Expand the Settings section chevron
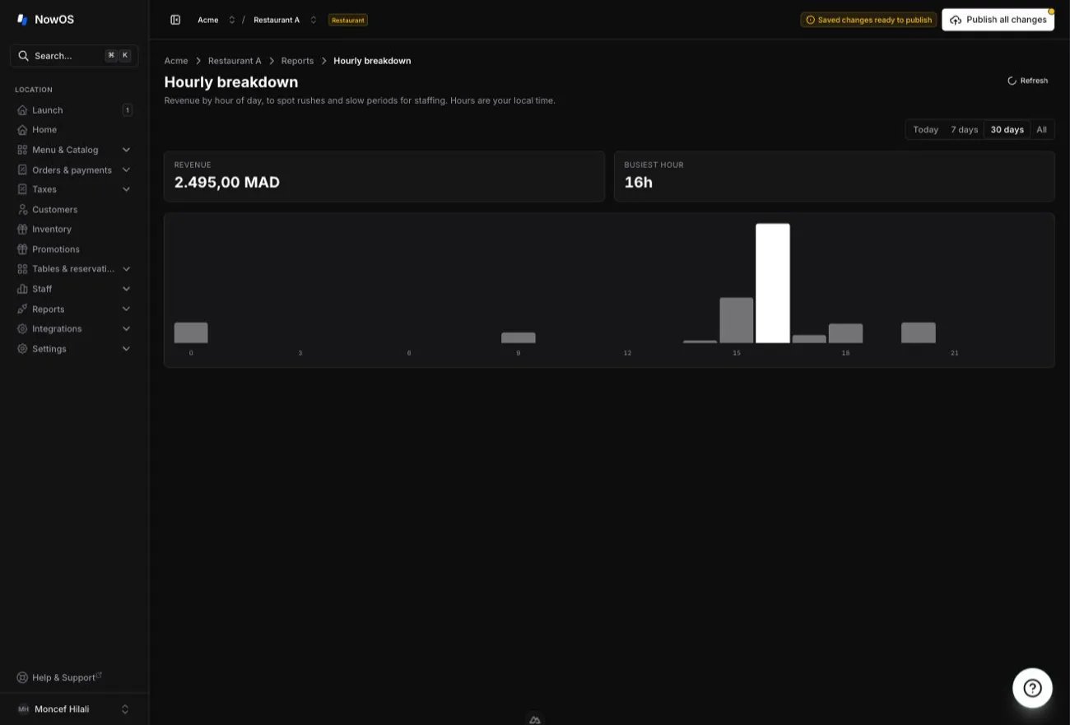Viewport: 1070px width, 725px height. pos(126,349)
